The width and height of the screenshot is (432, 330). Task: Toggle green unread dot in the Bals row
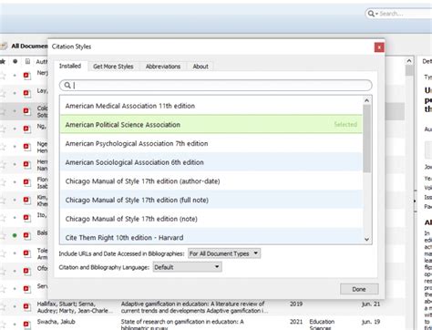[15, 235]
